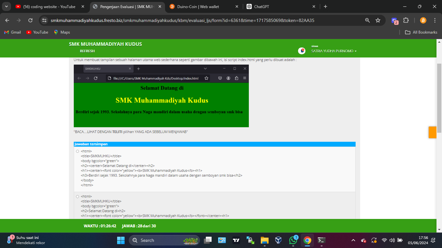This screenshot has width=442, height=248.
Task: Select the first answer radio button
Action: point(77,151)
